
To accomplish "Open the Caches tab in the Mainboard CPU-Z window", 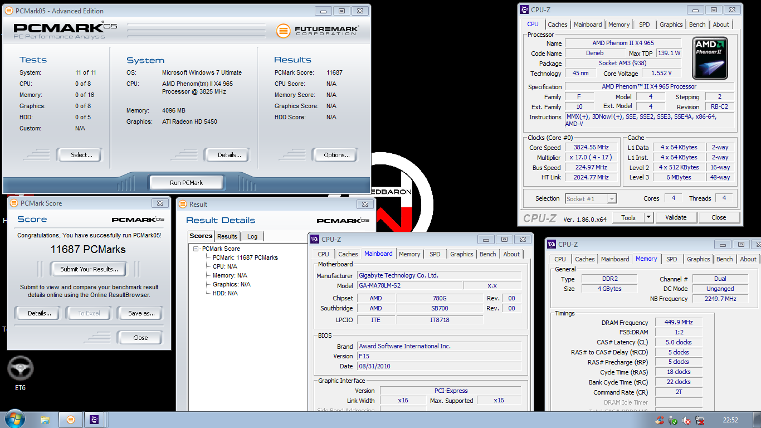I will pos(348,254).
